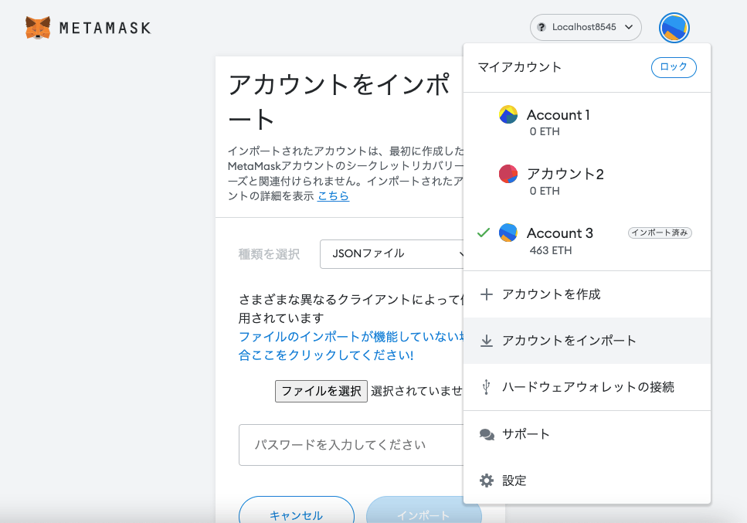Choose アカウントをインポート menu item
Screen dimensions: 747x523
tap(587, 341)
